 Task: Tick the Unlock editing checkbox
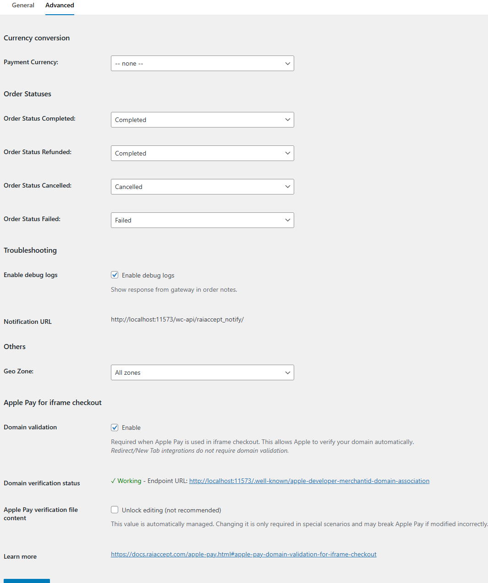point(115,510)
